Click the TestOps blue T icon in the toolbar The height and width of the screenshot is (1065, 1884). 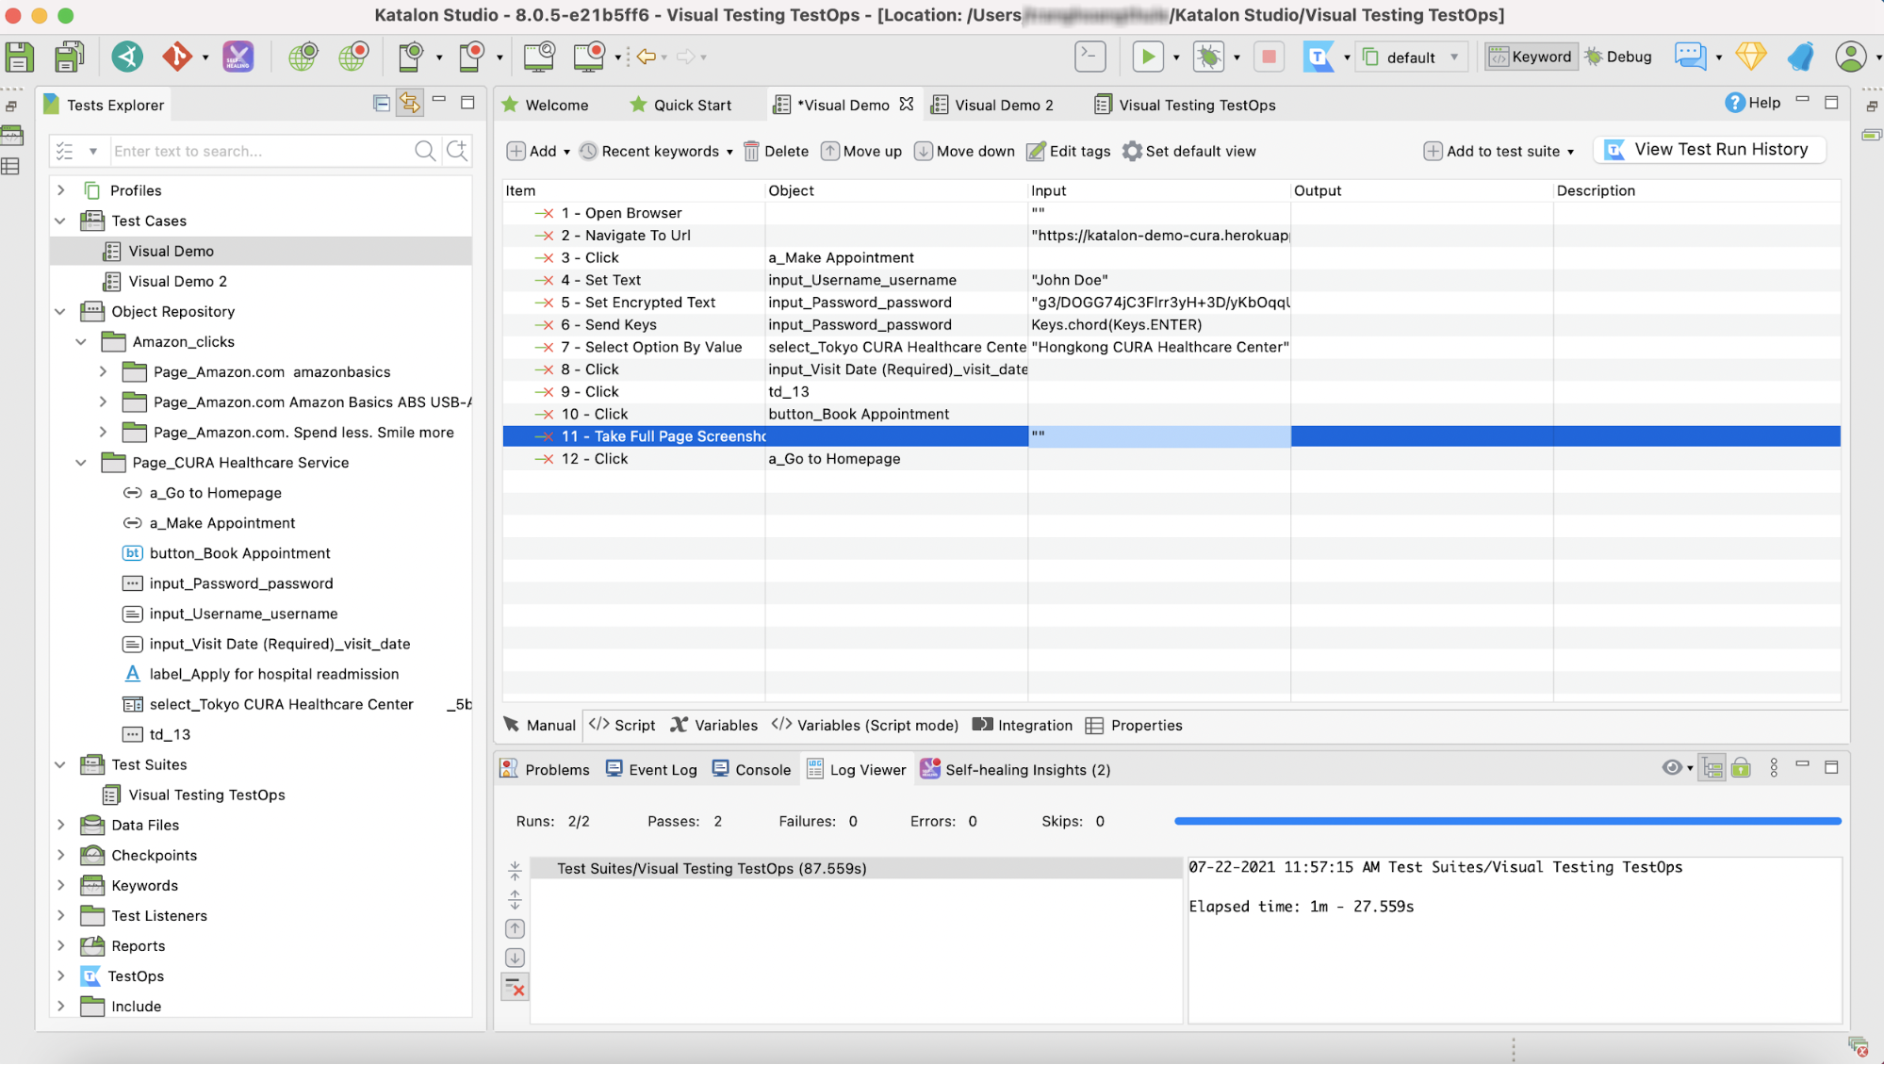pos(1319,57)
